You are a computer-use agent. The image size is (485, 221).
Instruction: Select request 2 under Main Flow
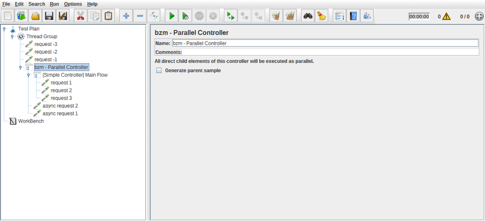pos(61,90)
